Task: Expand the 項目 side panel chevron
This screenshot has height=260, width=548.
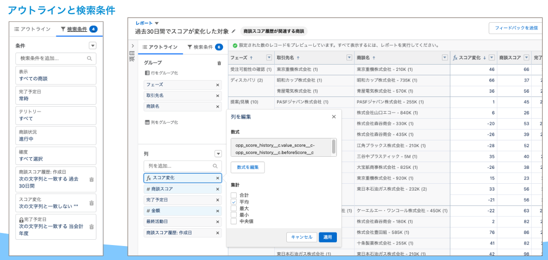Action: tap(133, 46)
